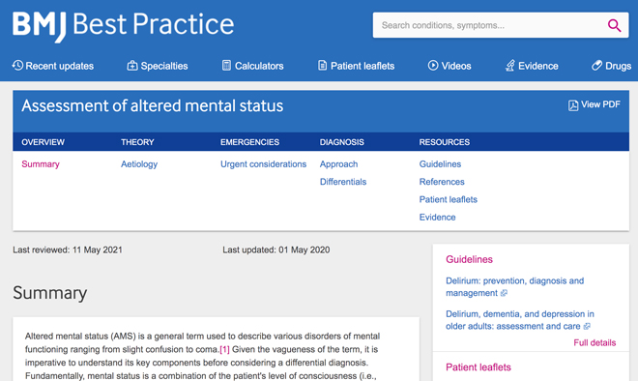Screen dimensions: 638x381
Task: Open Patient leaflets link under Resources
Action: (x=448, y=199)
